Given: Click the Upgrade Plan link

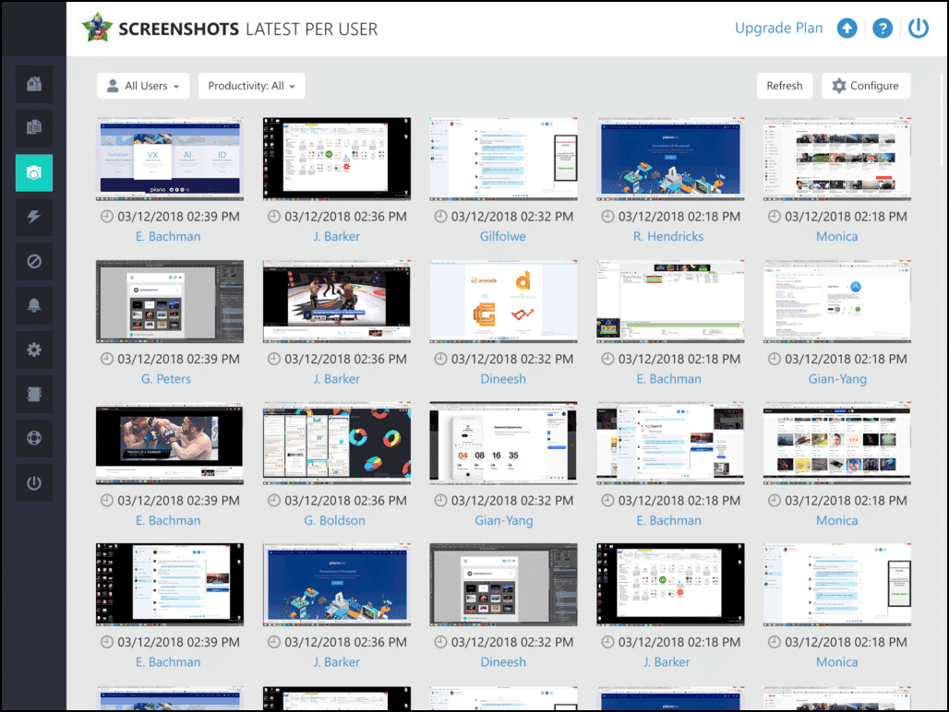Looking at the screenshot, I should (778, 29).
